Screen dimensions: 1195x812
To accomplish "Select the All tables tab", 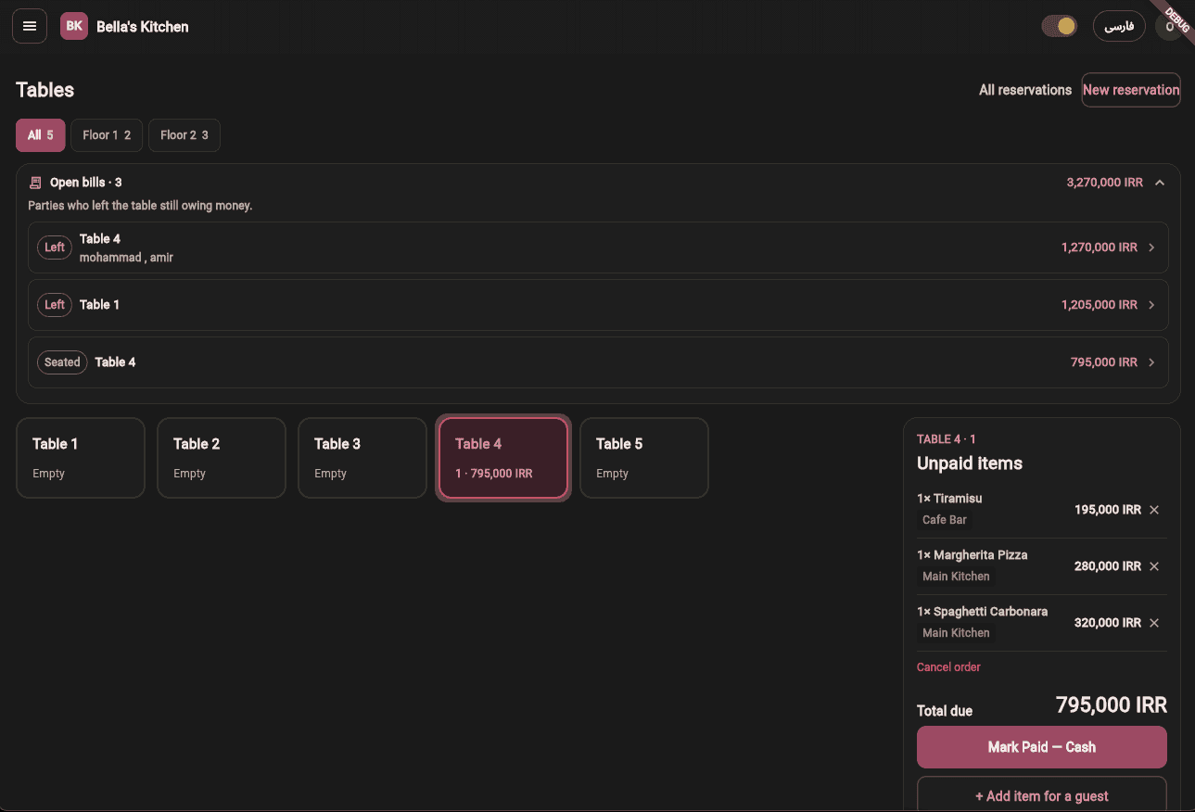I will (41, 135).
